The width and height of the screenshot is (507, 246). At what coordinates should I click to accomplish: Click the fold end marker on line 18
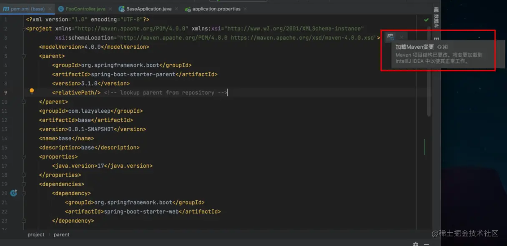[x=23, y=175]
